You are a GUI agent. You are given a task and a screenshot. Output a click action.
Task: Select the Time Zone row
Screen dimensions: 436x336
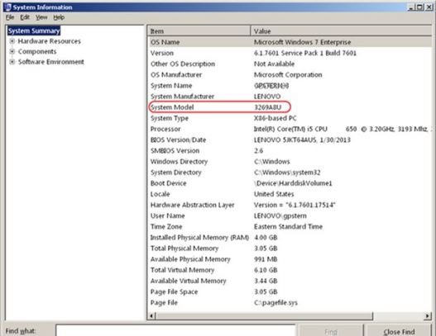pyautogui.click(x=290, y=226)
